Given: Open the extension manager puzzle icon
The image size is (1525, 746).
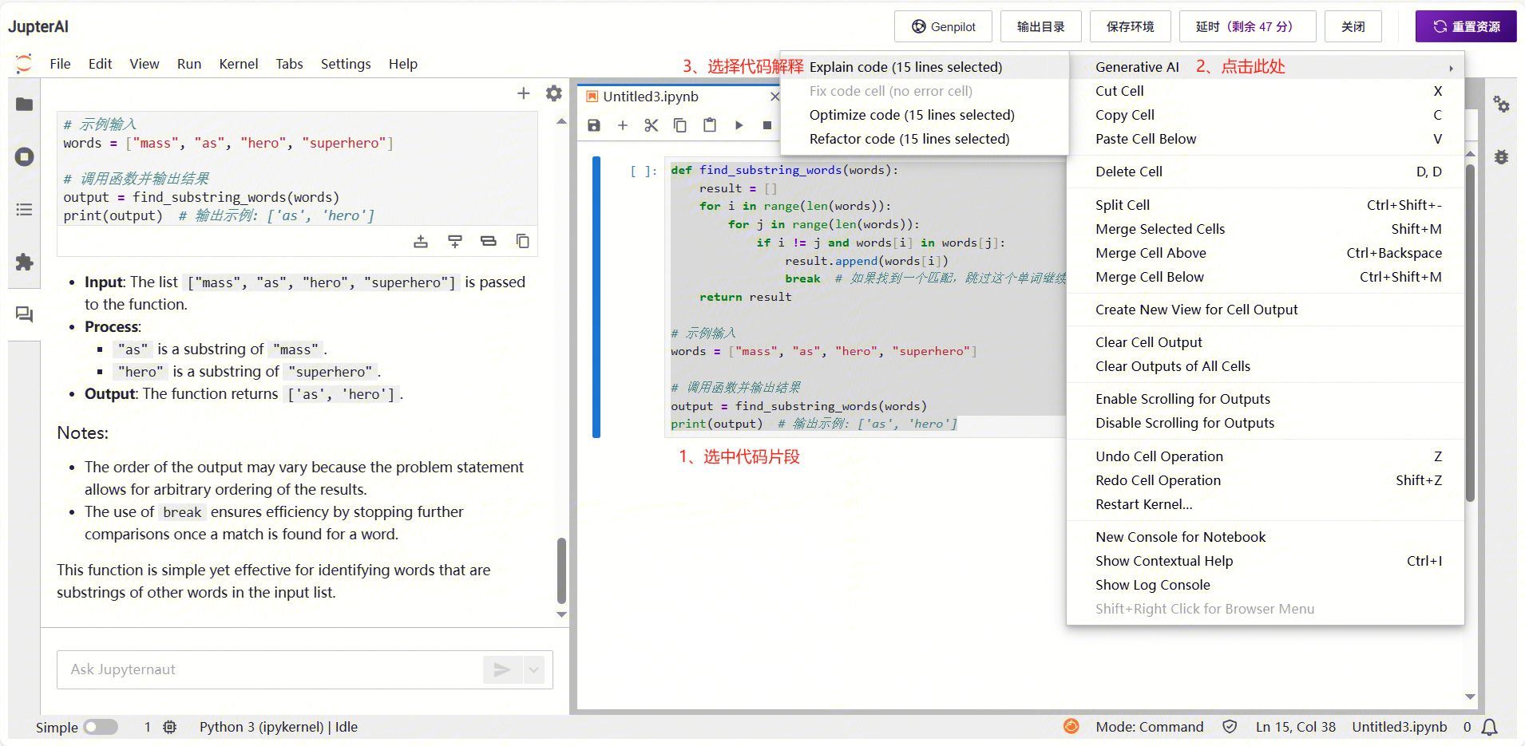Looking at the screenshot, I should coord(25,262).
